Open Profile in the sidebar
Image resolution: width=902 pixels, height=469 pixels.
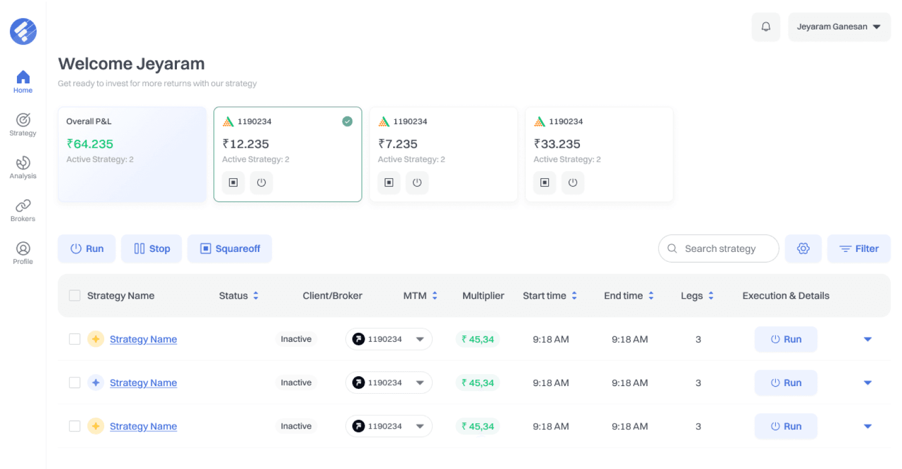coord(23,253)
